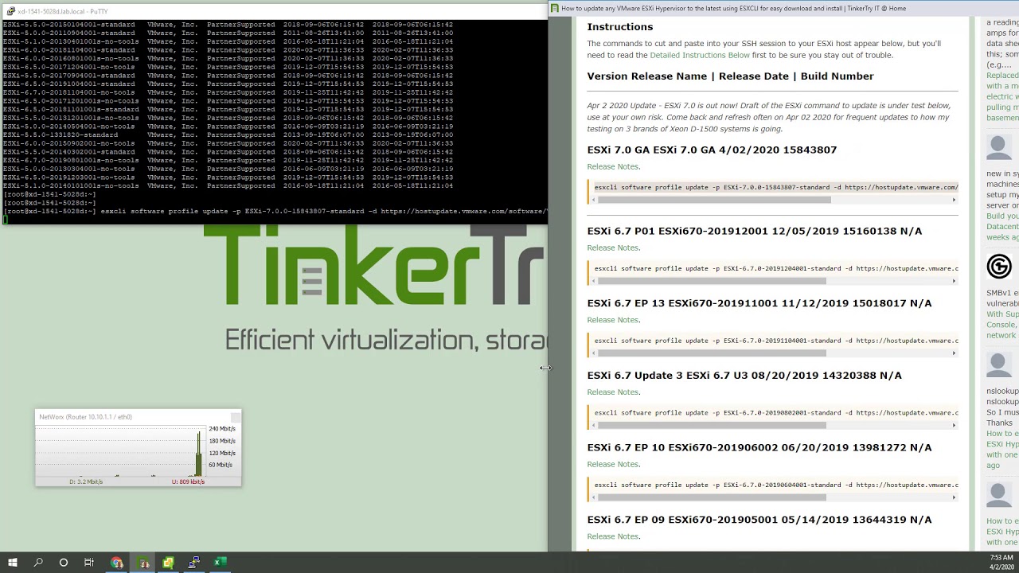Click the Instructions heading on webpage
Screen dimensions: 1019x573
point(620,27)
